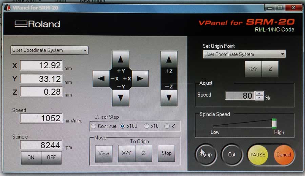Click the orange Cancel button

[284, 155]
